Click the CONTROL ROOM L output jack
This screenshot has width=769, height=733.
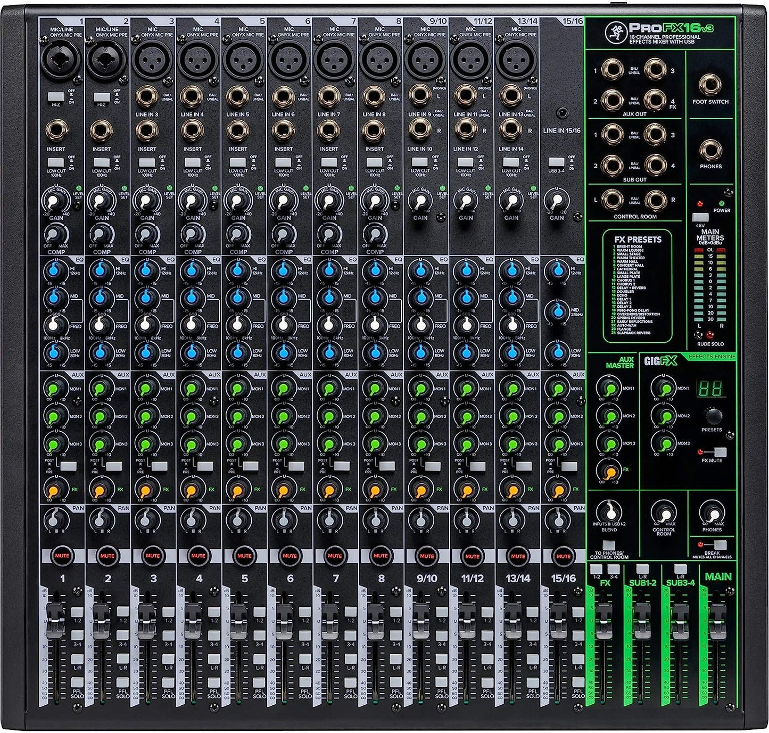tap(613, 200)
